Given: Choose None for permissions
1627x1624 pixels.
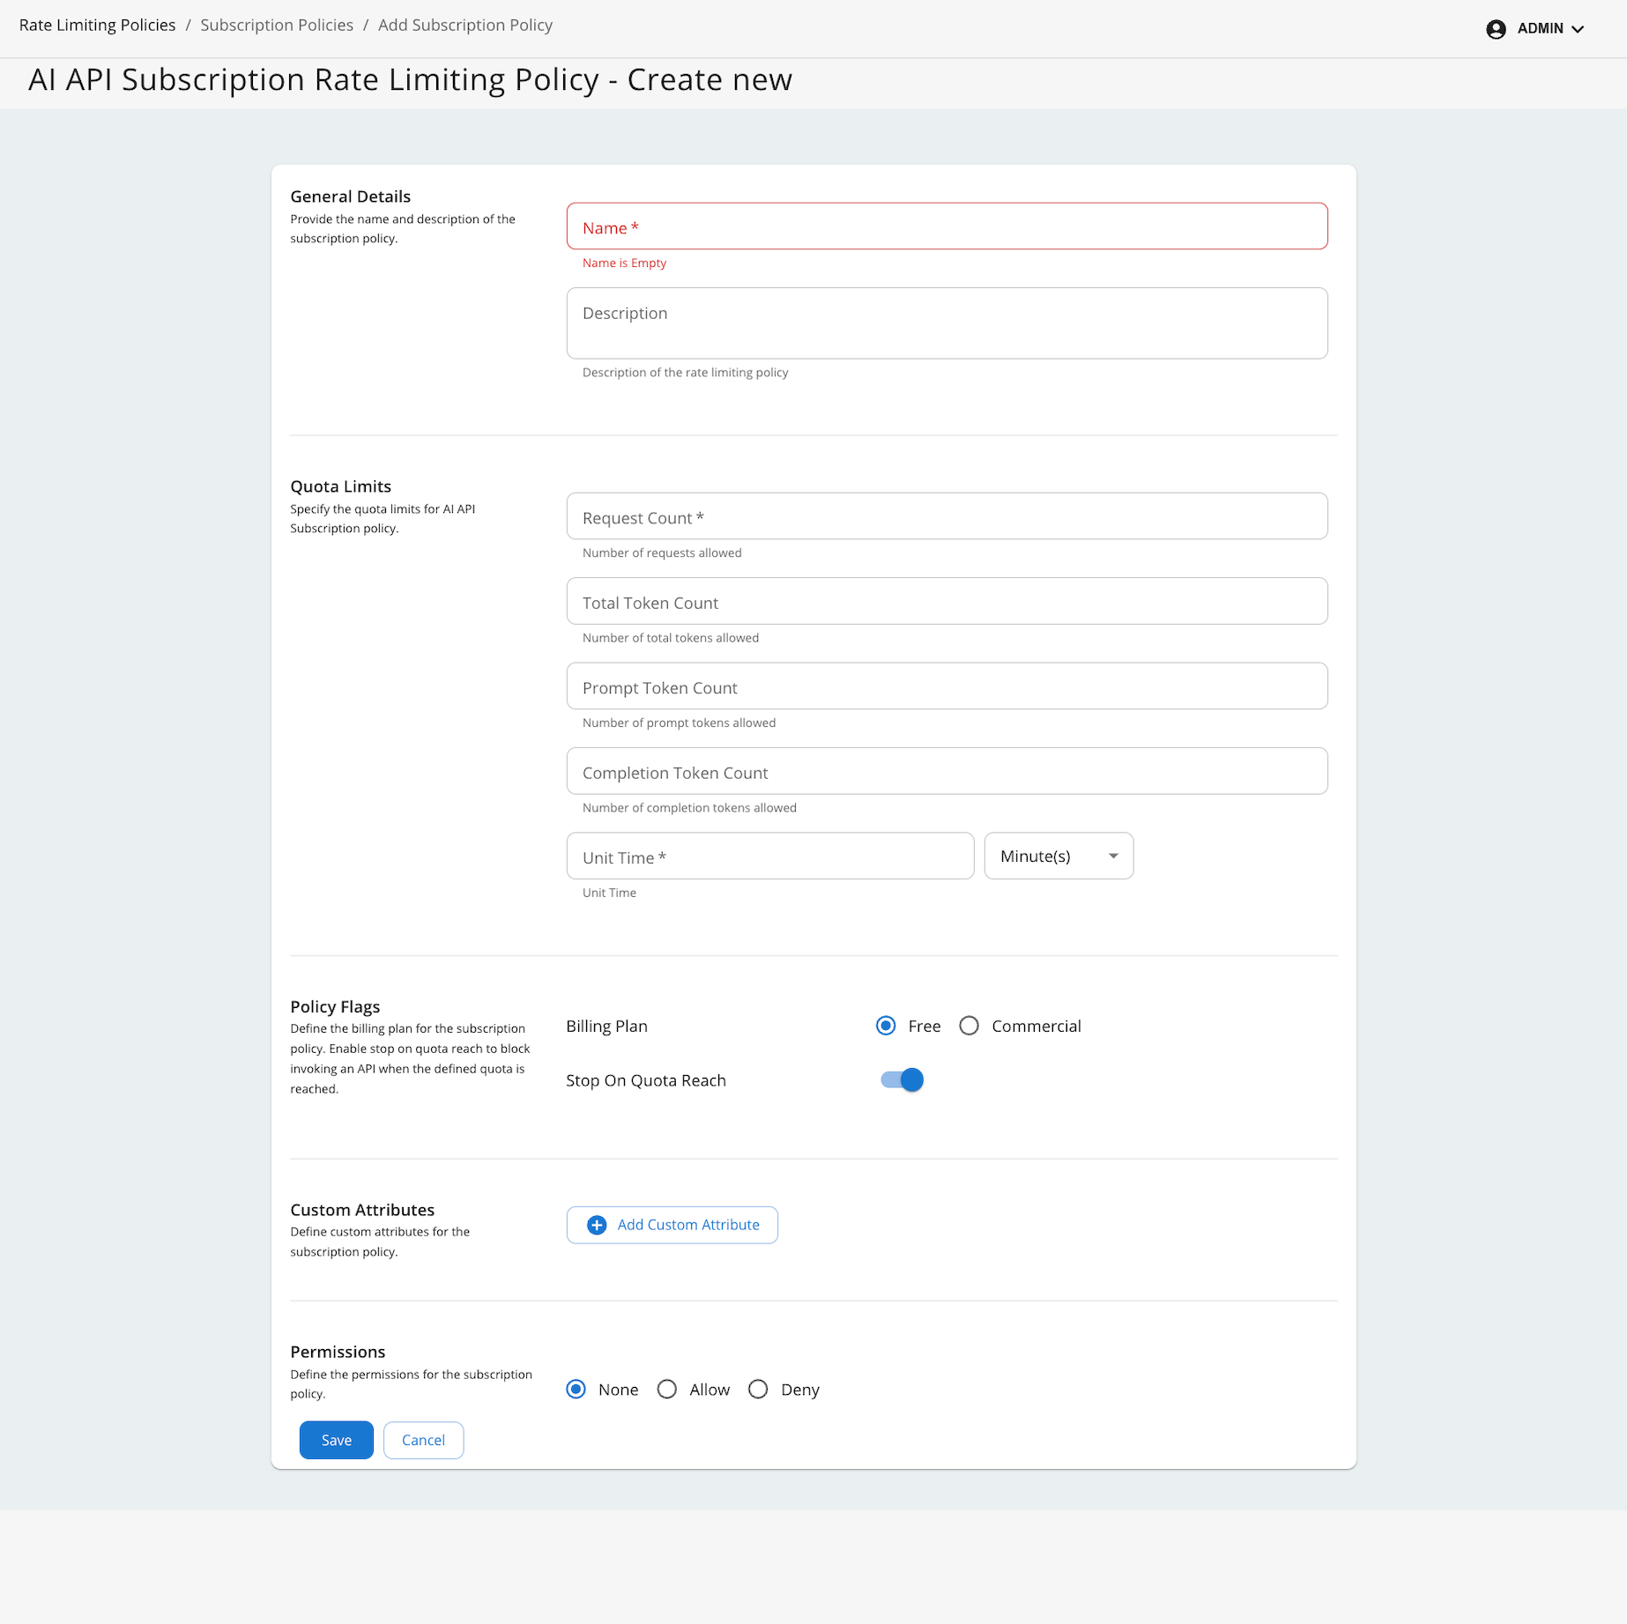Looking at the screenshot, I should pyautogui.click(x=576, y=1389).
